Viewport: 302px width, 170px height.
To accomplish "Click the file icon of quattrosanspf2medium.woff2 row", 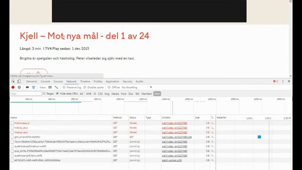I will click(12, 146).
